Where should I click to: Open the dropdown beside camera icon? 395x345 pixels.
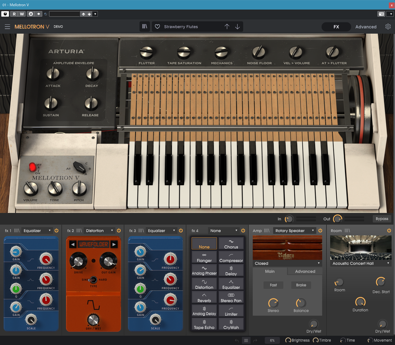391,14
